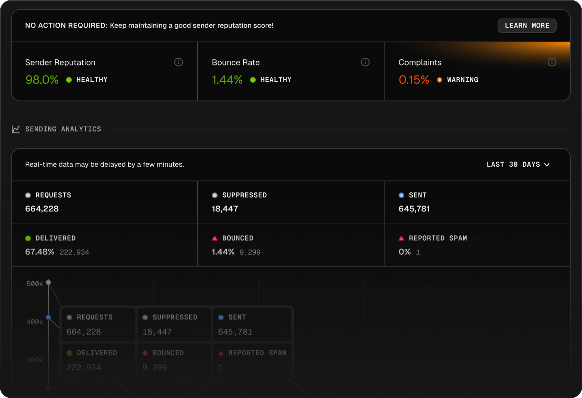Click the Delivered tile in chart tooltip
Image resolution: width=582 pixels, height=398 pixels.
(98, 360)
